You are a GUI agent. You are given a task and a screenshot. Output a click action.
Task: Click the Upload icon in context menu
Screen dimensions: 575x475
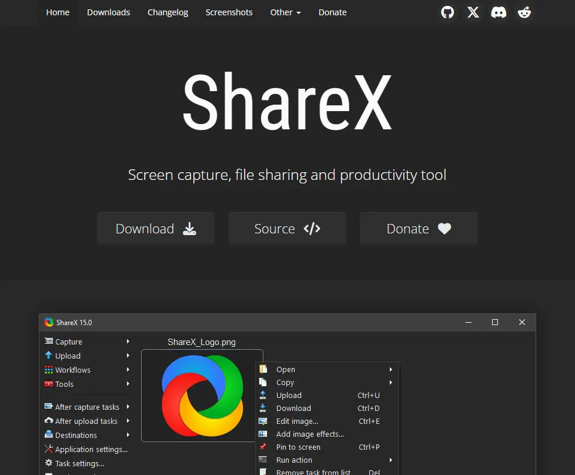point(263,395)
